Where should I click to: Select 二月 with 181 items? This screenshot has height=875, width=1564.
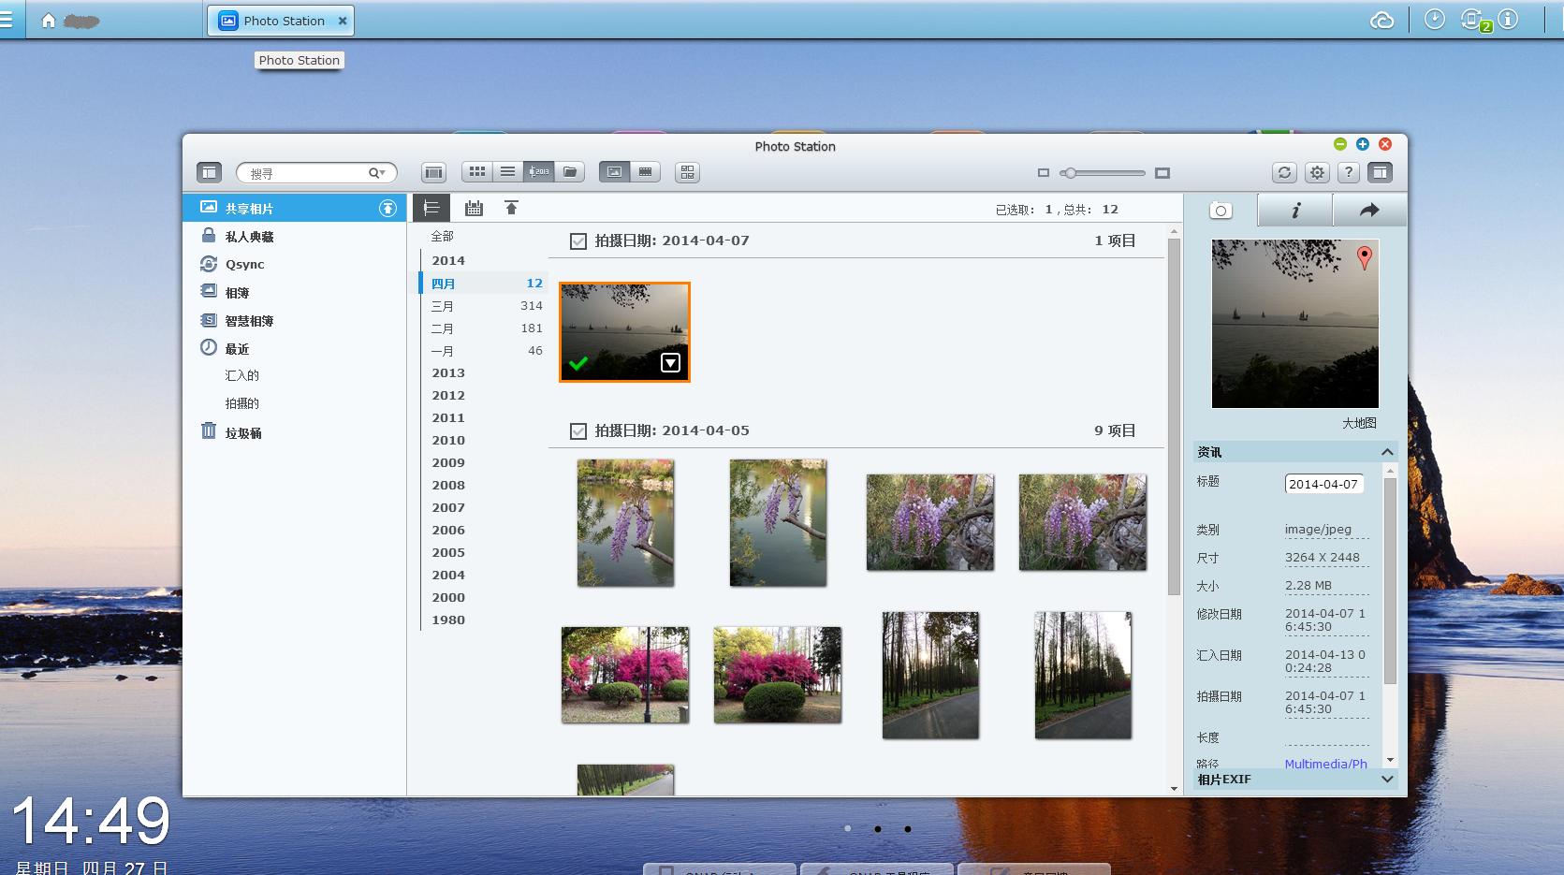coord(485,328)
